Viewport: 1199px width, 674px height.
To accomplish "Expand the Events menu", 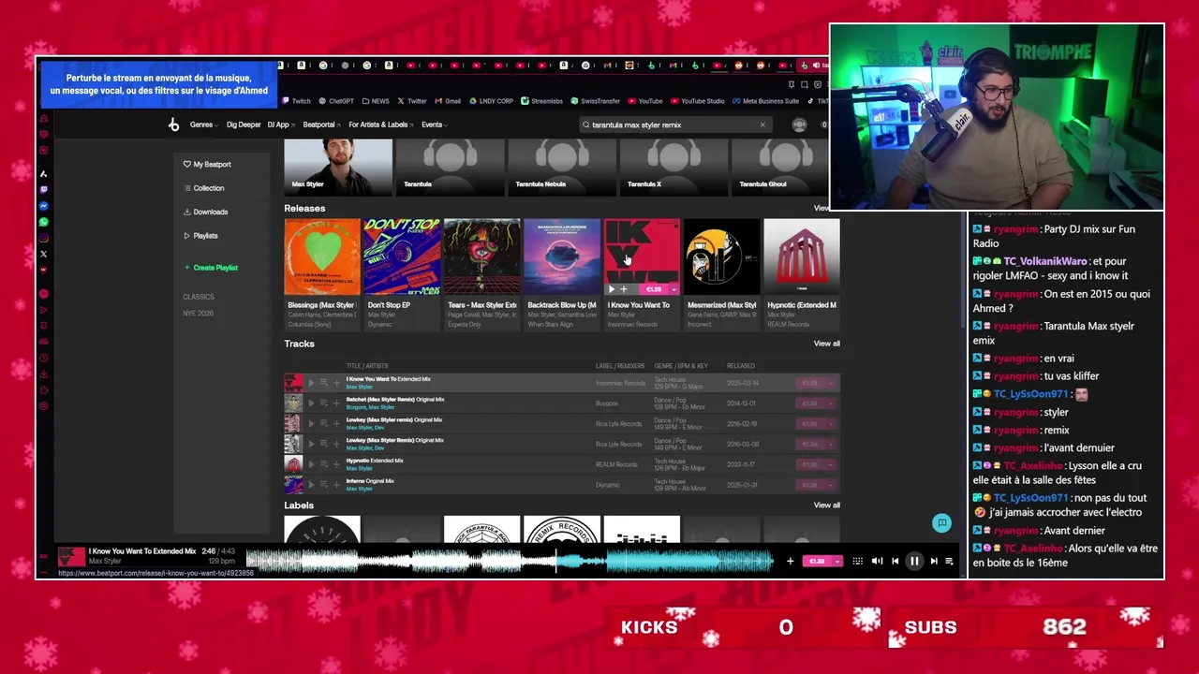I will (x=435, y=125).
